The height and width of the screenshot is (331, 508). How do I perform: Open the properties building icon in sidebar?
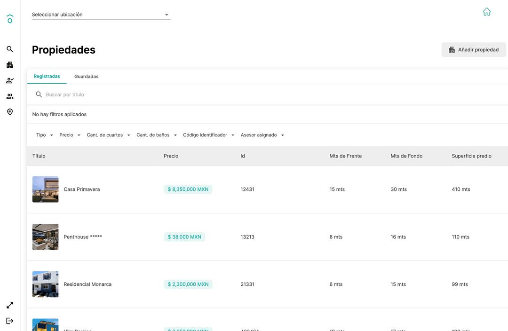tap(10, 65)
